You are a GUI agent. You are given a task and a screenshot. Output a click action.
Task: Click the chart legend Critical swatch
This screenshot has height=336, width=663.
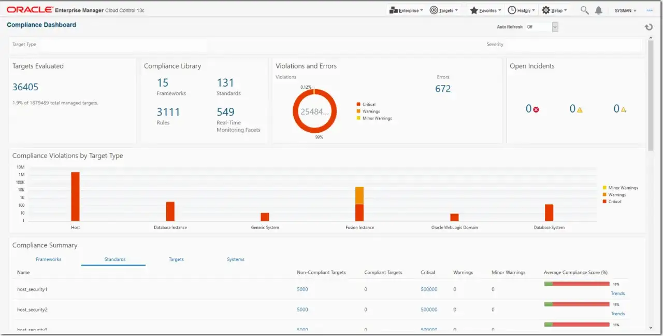pos(604,201)
